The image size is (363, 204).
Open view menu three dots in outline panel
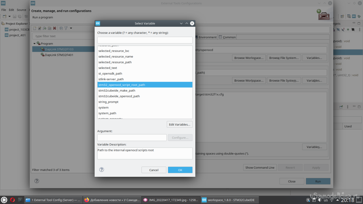tap(359, 29)
